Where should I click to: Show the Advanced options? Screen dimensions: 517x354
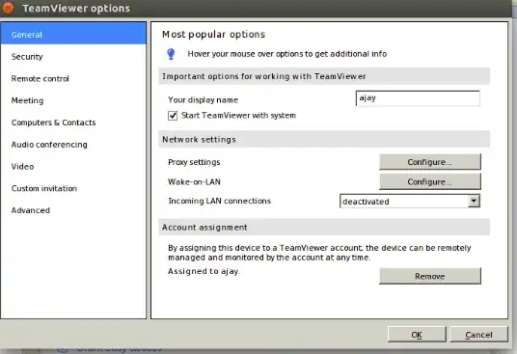(31, 210)
